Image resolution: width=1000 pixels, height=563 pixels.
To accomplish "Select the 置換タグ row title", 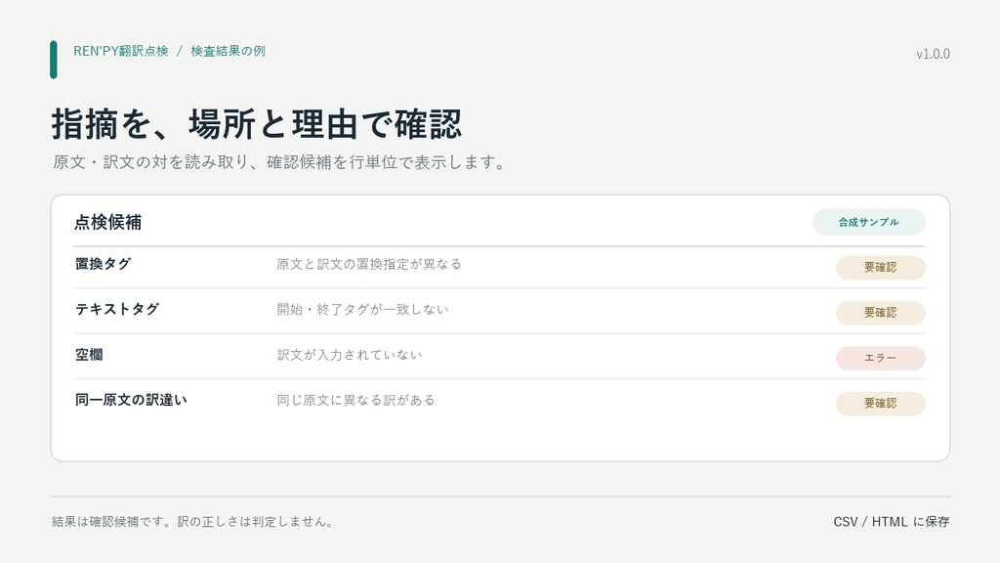I will tap(103, 264).
